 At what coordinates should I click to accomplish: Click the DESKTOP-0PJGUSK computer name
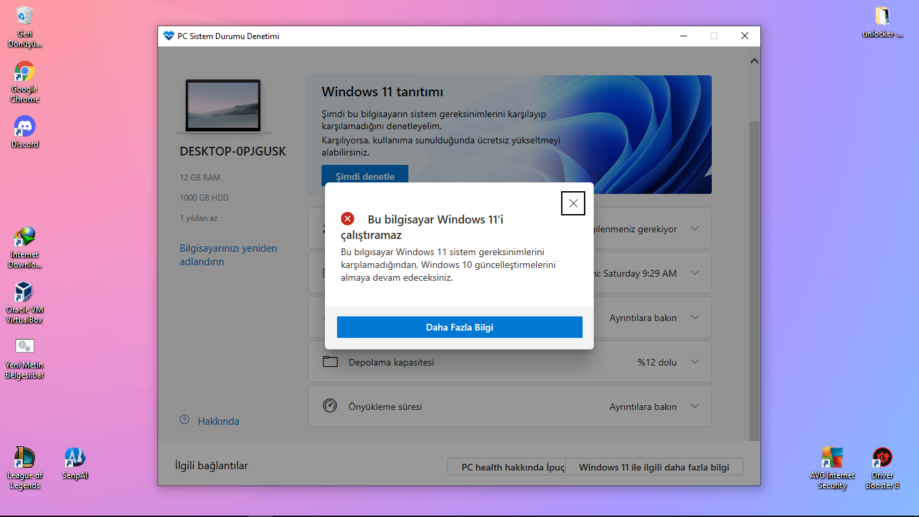(x=233, y=151)
